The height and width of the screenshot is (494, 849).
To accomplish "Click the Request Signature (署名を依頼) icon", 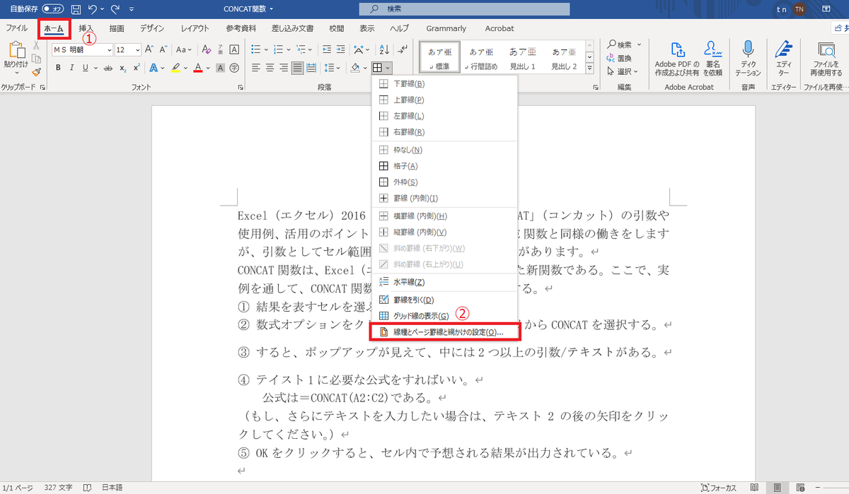I will point(712,49).
